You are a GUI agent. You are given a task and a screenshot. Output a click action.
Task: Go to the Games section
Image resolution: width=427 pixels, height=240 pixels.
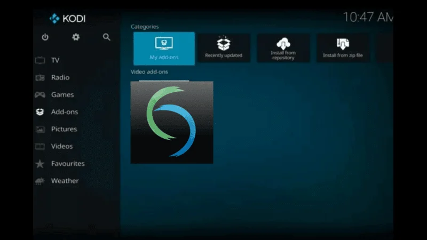(x=62, y=94)
